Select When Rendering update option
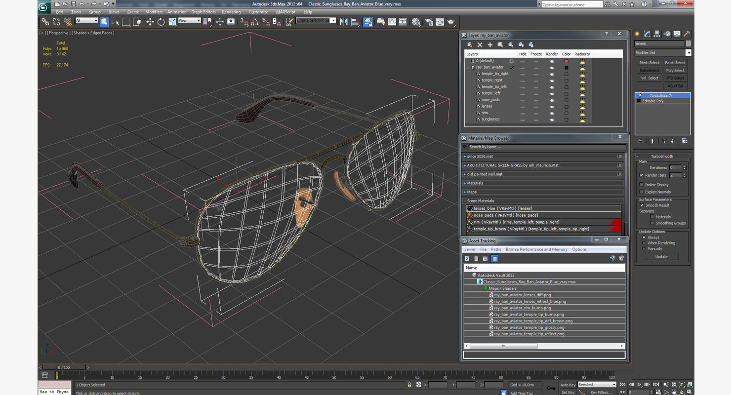Viewport: 731px width, 395px height. click(x=644, y=243)
